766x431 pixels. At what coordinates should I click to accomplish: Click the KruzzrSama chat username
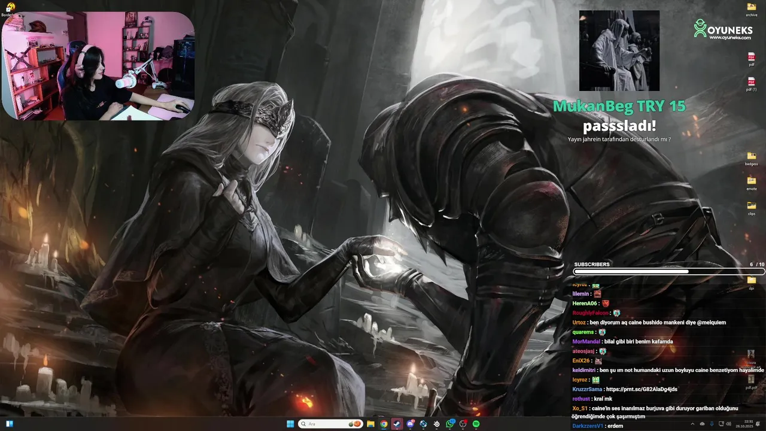click(587, 389)
